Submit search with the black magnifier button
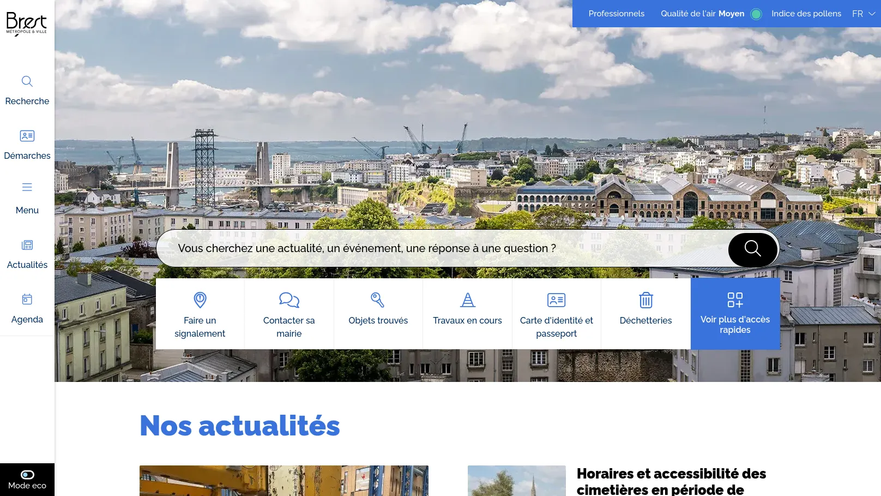 click(x=753, y=249)
